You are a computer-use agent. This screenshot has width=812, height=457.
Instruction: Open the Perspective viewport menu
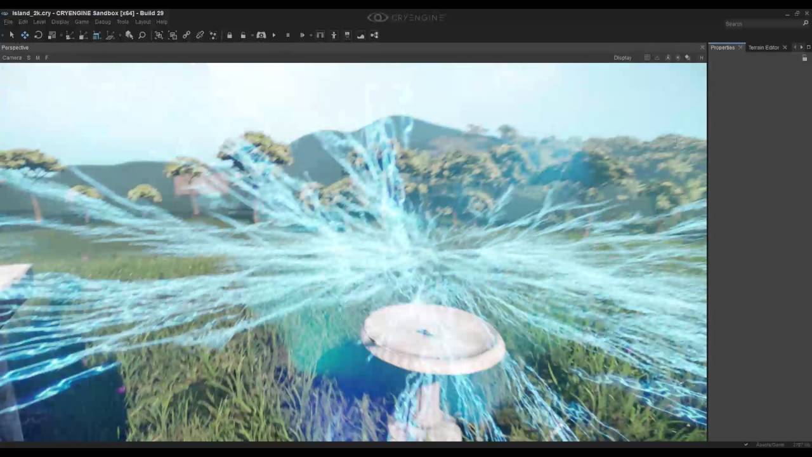15,48
